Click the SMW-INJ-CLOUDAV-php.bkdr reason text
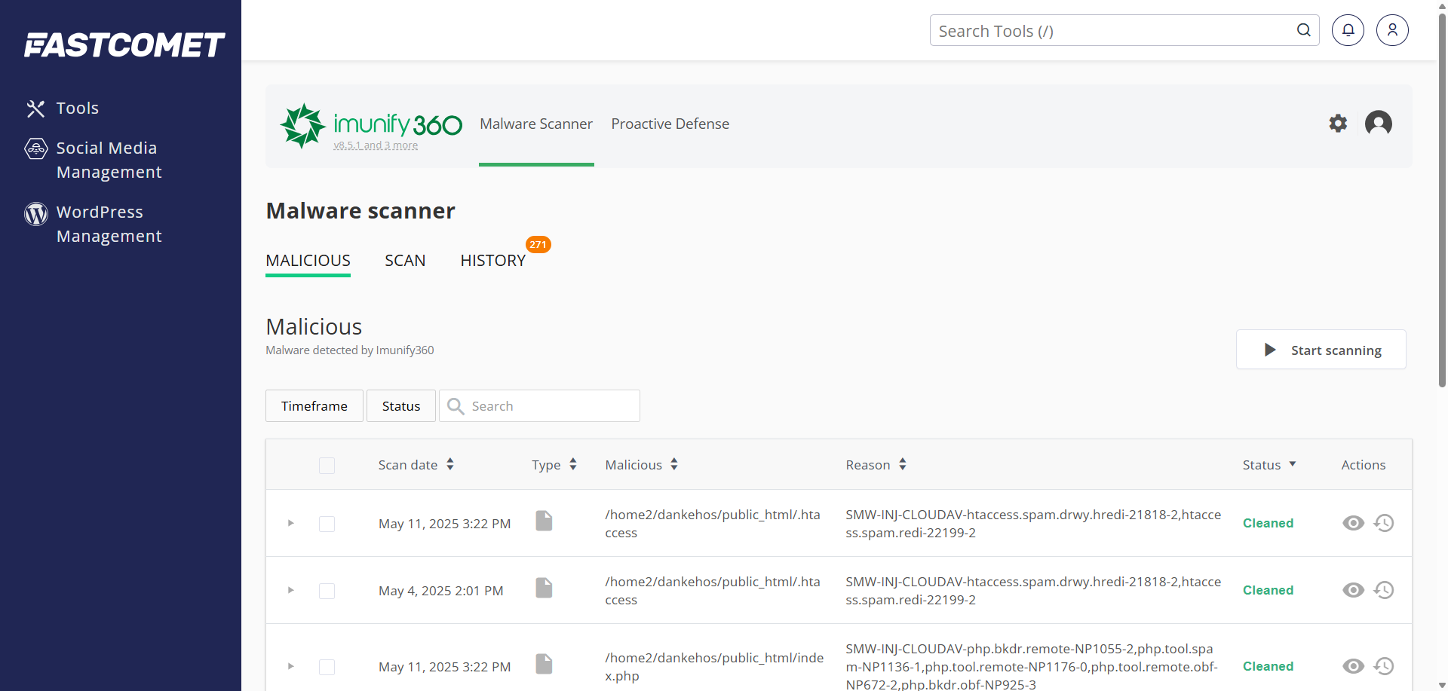 coord(1032,667)
